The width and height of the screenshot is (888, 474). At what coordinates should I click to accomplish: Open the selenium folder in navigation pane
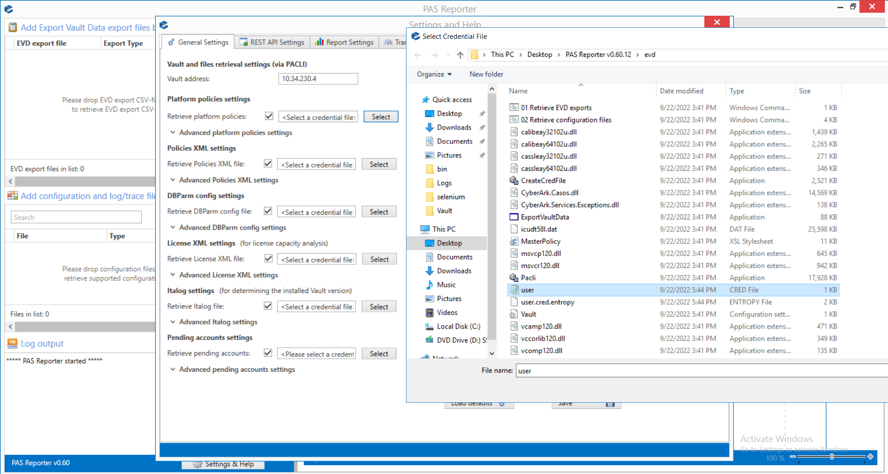pos(450,197)
